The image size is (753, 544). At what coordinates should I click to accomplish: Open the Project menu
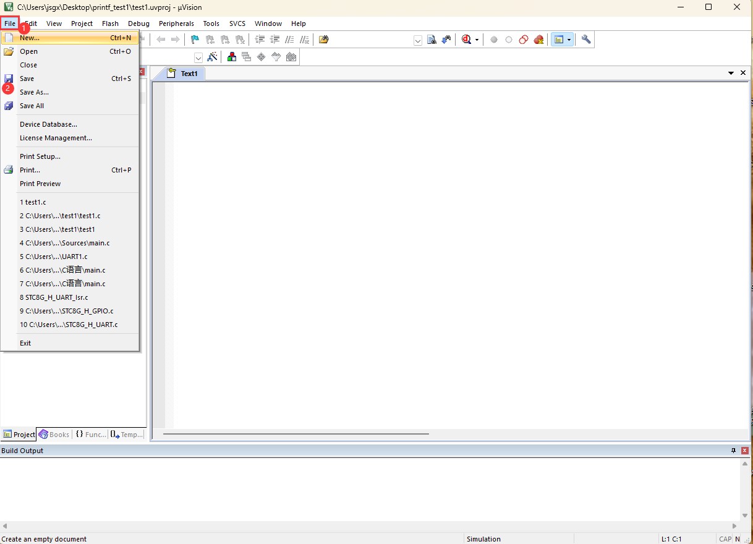pos(82,23)
